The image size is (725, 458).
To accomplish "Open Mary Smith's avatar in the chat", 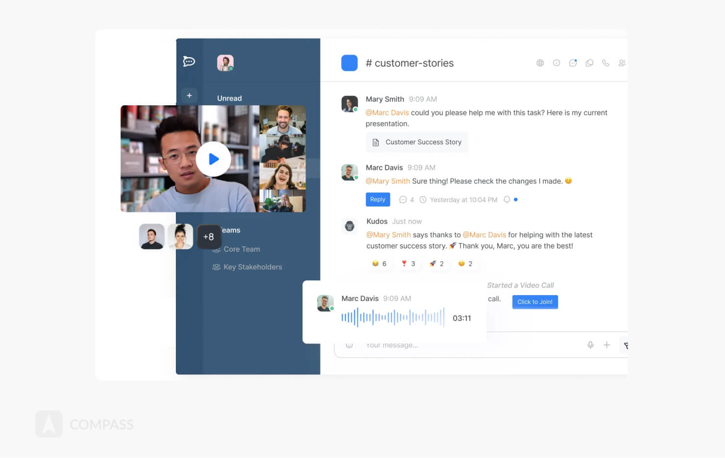I will (349, 104).
